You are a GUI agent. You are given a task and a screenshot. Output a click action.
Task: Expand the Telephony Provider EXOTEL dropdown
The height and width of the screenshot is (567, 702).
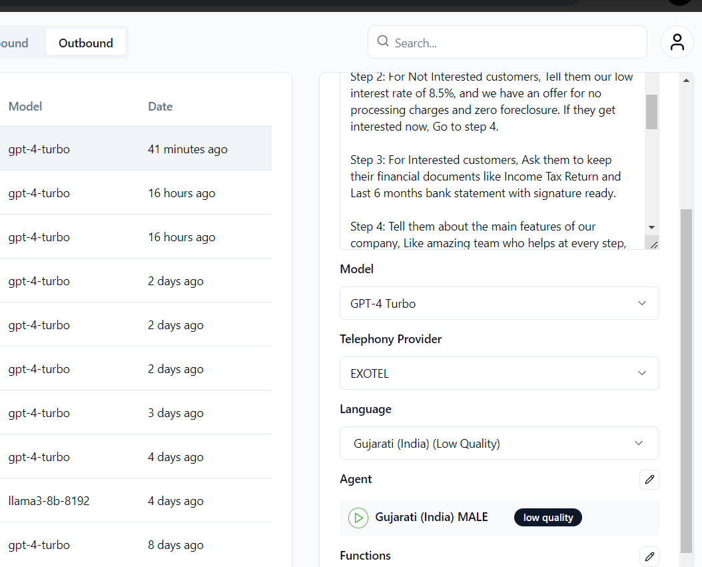499,374
